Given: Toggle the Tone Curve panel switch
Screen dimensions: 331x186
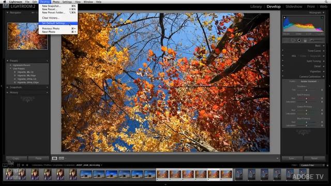Looking at the screenshot, I should (x=283, y=51).
